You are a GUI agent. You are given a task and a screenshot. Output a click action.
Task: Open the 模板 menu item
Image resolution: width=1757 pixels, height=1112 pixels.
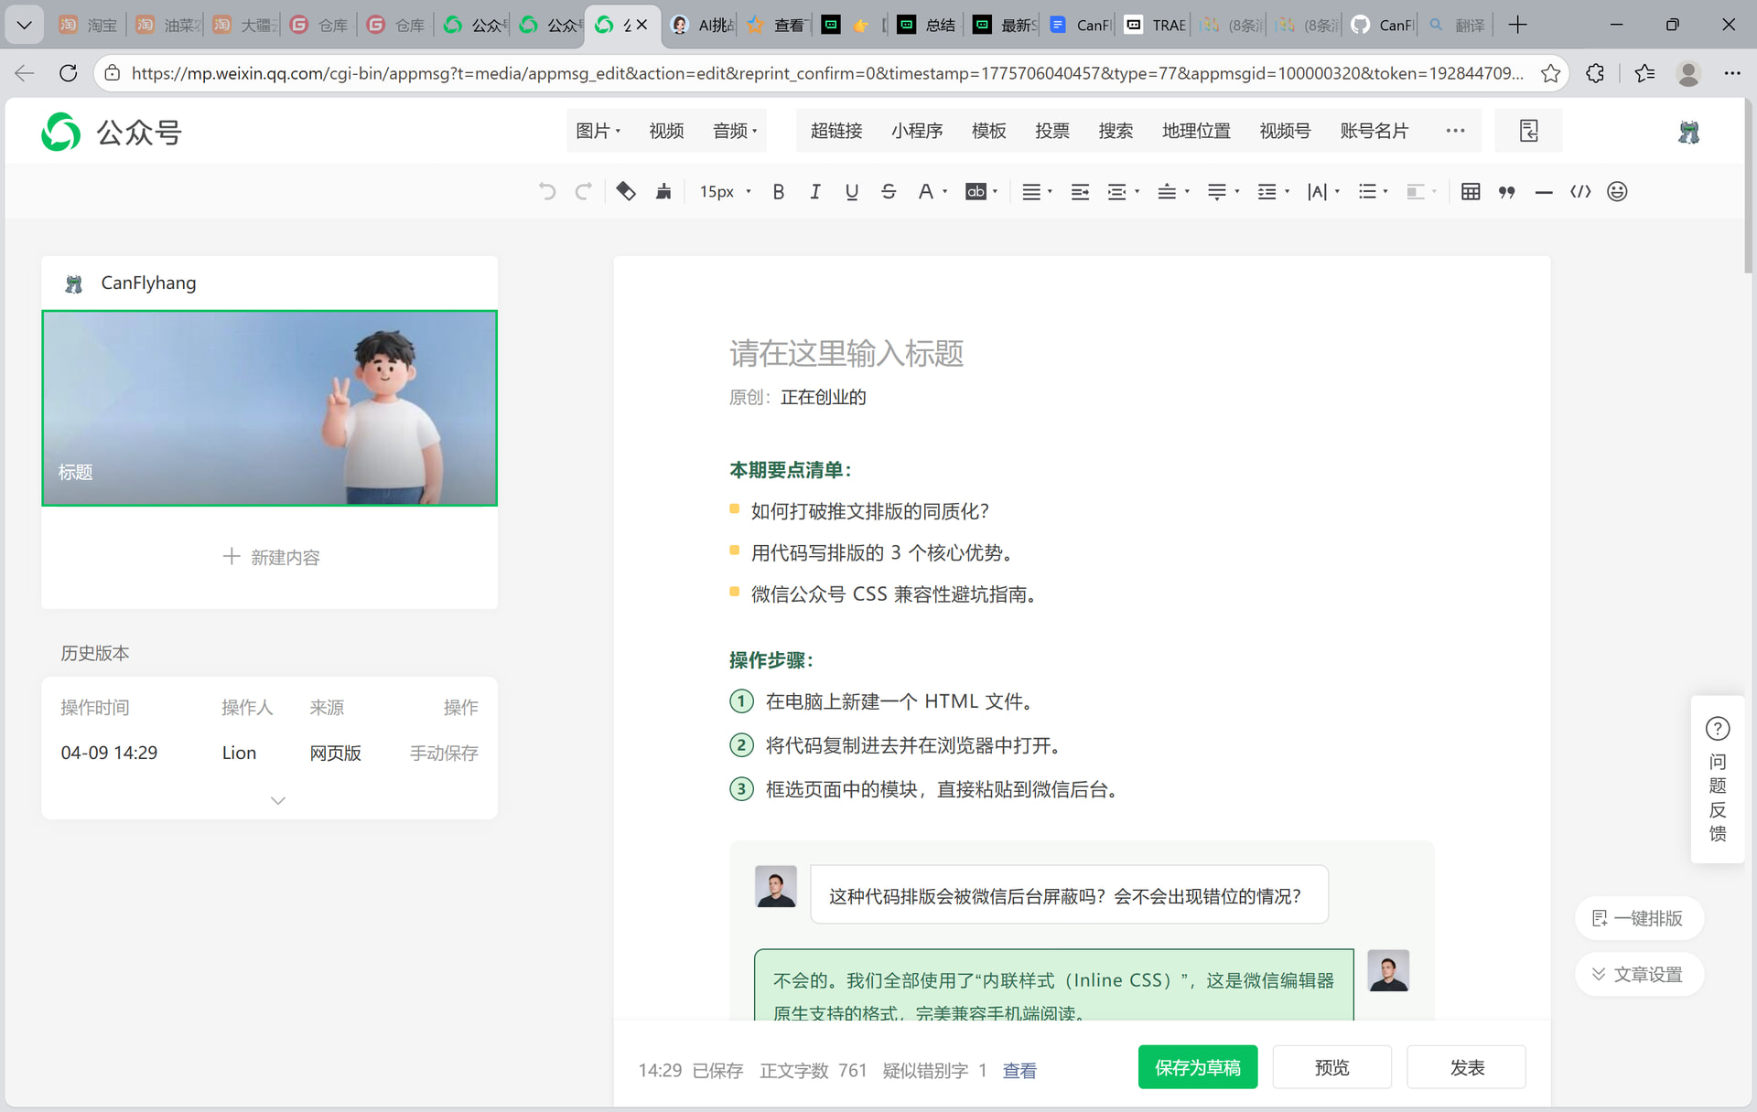point(988,131)
